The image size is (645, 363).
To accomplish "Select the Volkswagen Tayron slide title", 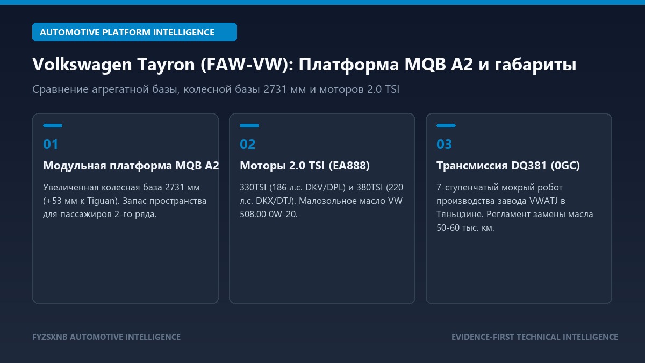I will click(x=304, y=65).
